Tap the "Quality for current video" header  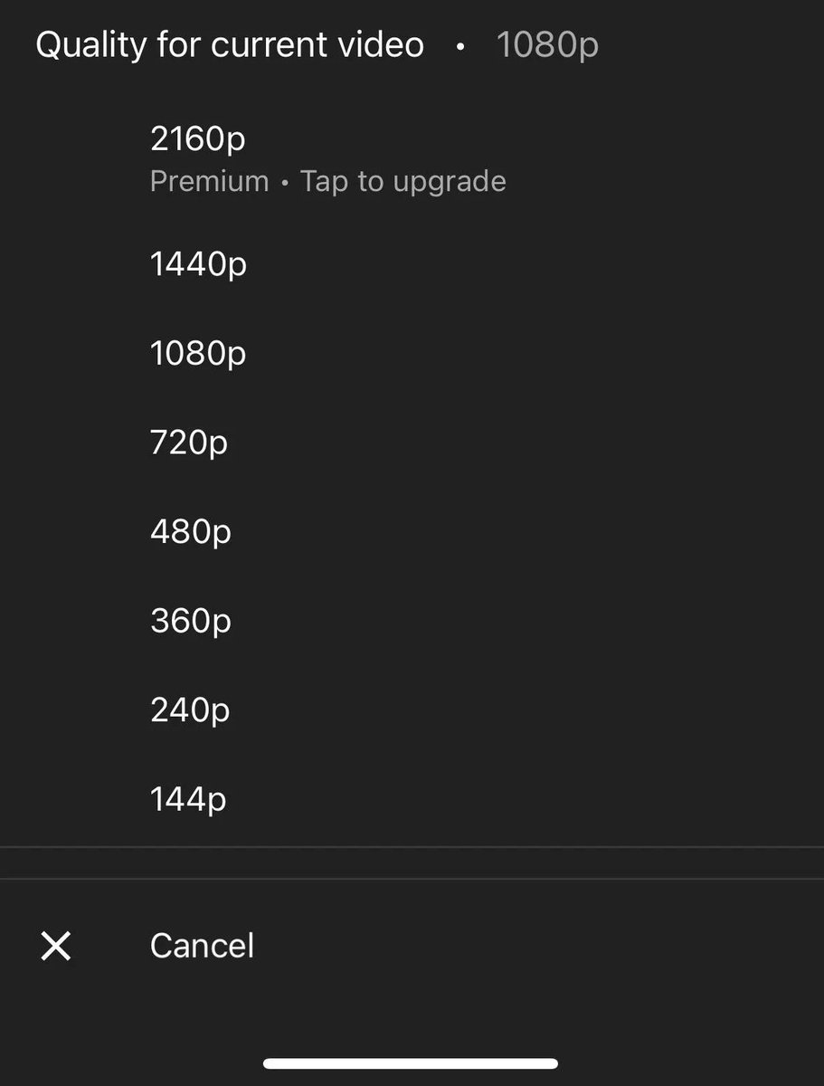230,44
